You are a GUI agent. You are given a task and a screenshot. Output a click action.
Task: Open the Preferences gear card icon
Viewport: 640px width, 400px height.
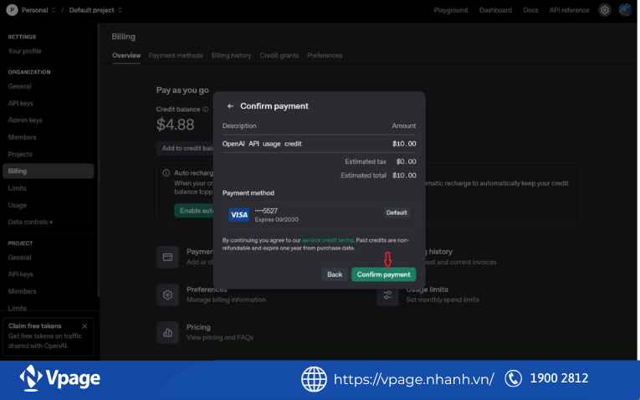click(167, 295)
